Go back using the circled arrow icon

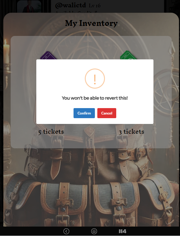click(66, 231)
